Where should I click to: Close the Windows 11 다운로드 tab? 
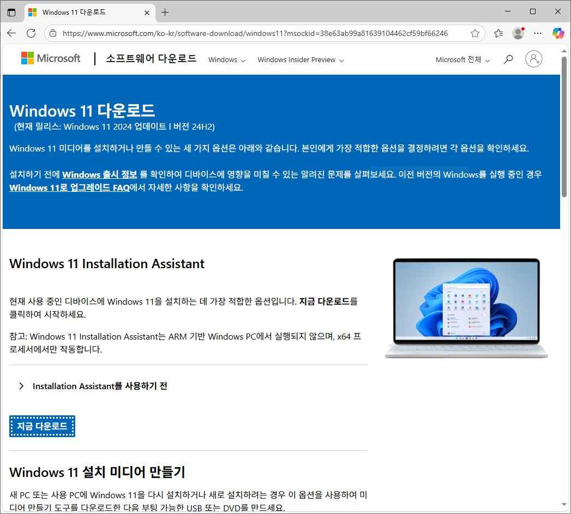147,13
